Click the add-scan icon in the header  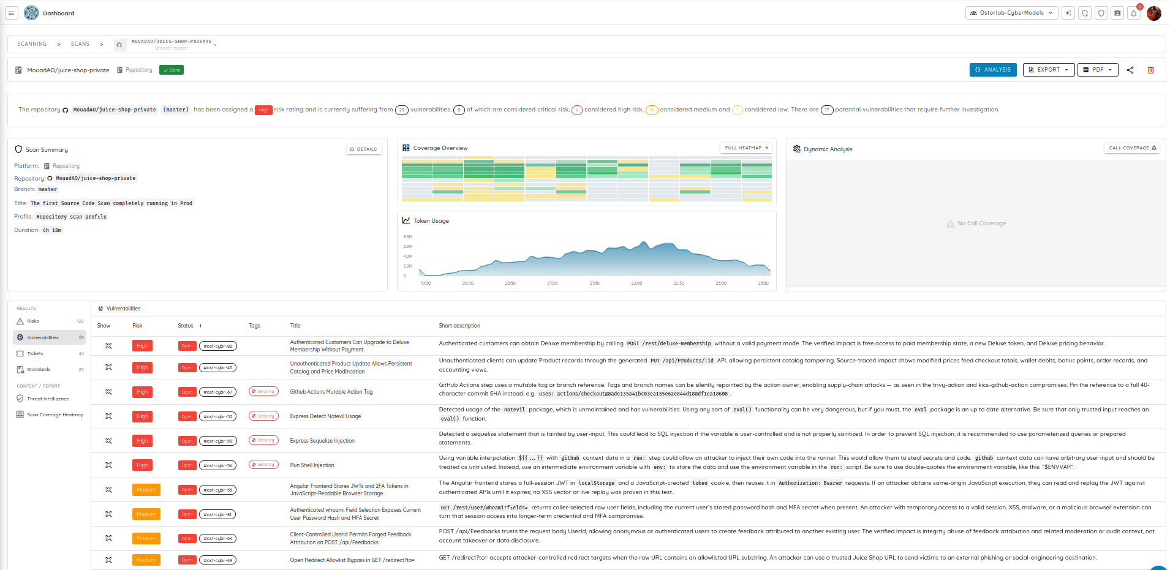[x=1085, y=13]
